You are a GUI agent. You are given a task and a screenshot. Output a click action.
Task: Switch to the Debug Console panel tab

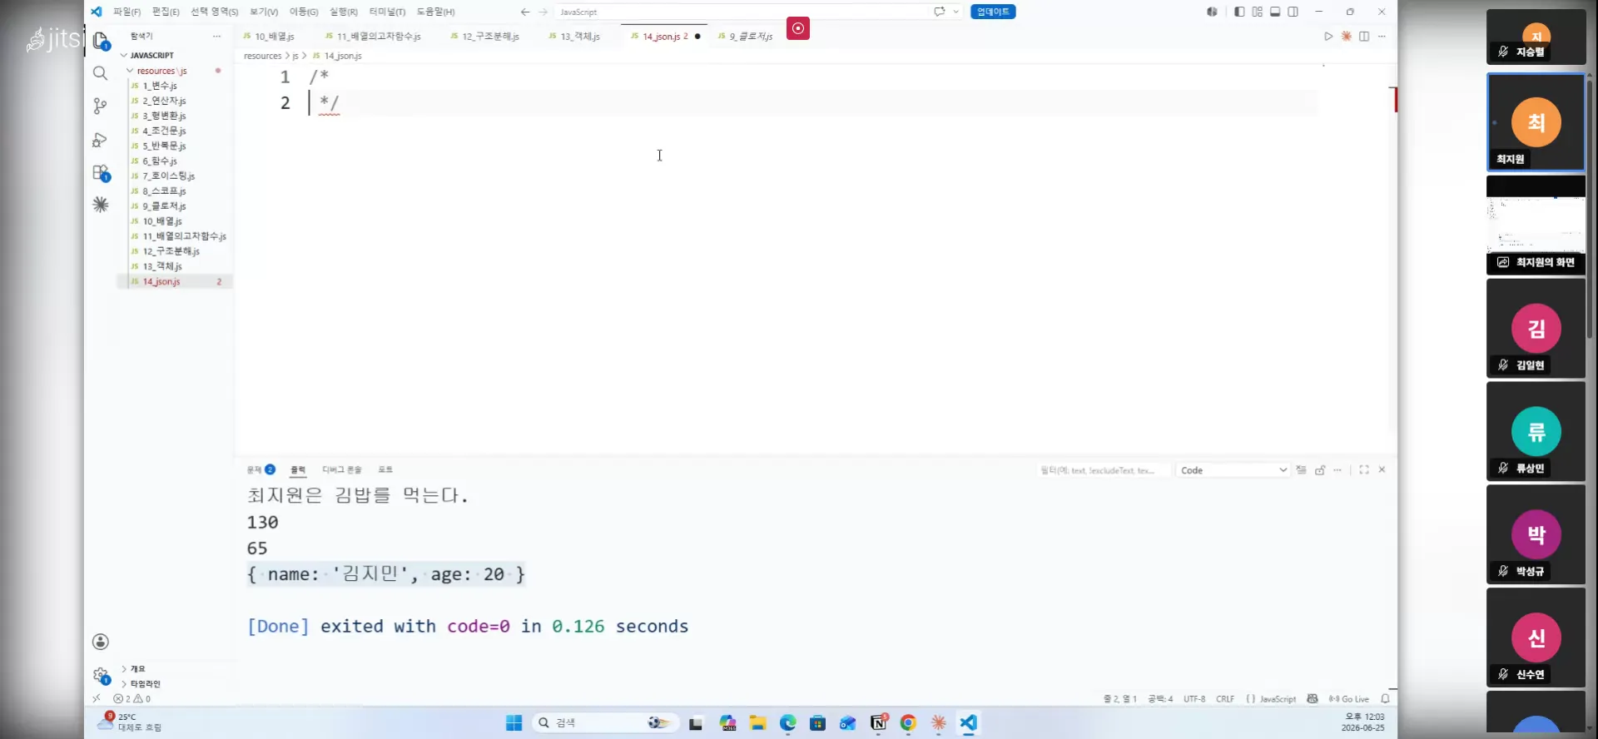(x=342, y=470)
